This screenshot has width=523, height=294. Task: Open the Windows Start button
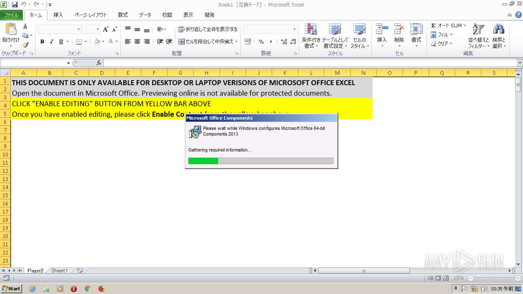pyautogui.click(x=11, y=289)
